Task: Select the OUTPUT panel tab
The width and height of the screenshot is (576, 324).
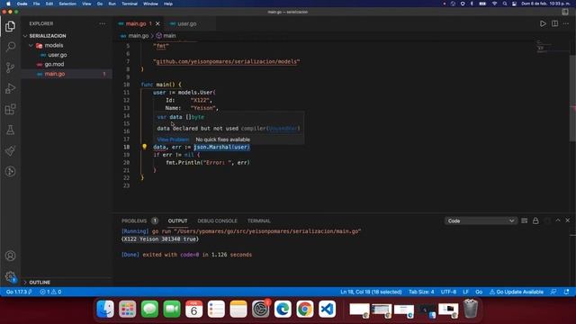Action: (177, 220)
